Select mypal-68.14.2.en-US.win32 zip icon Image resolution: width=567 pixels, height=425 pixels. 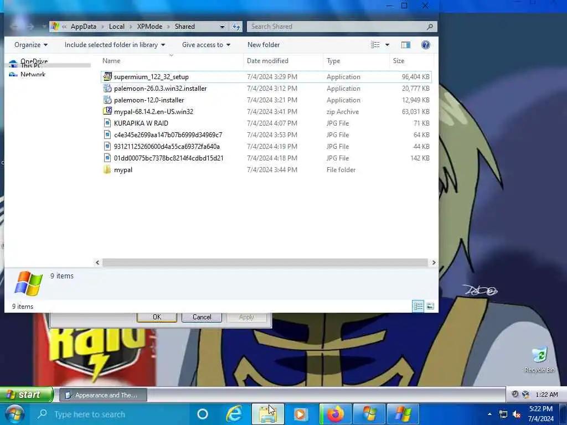pyautogui.click(x=107, y=111)
